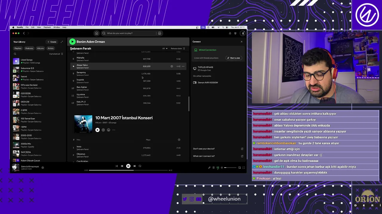Open the Playback menu
Screen dimensions: 382x214
pyautogui.click(x=47, y=27)
